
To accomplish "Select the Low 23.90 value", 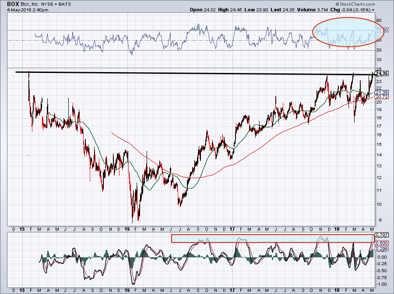I will (256, 10).
